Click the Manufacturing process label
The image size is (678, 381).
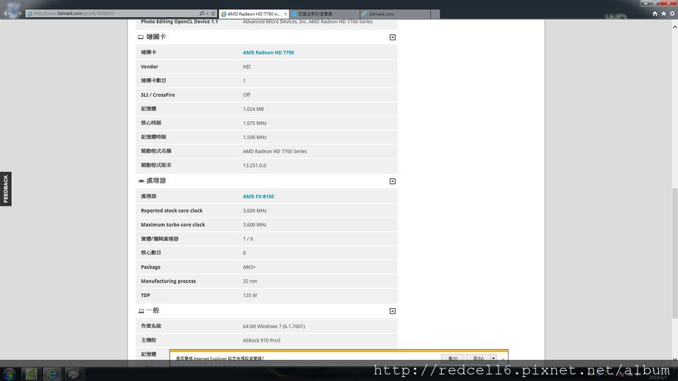tap(168, 281)
